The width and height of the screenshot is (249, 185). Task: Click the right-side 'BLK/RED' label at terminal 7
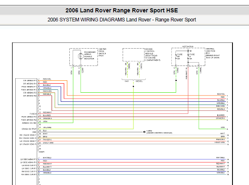[x=221, y=115]
